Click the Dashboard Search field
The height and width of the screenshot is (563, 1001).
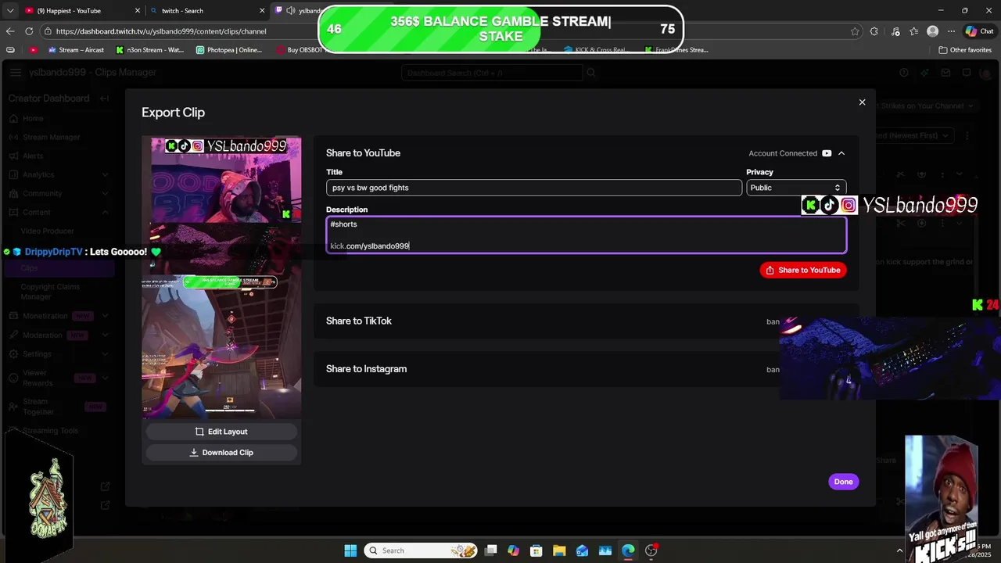click(x=492, y=73)
